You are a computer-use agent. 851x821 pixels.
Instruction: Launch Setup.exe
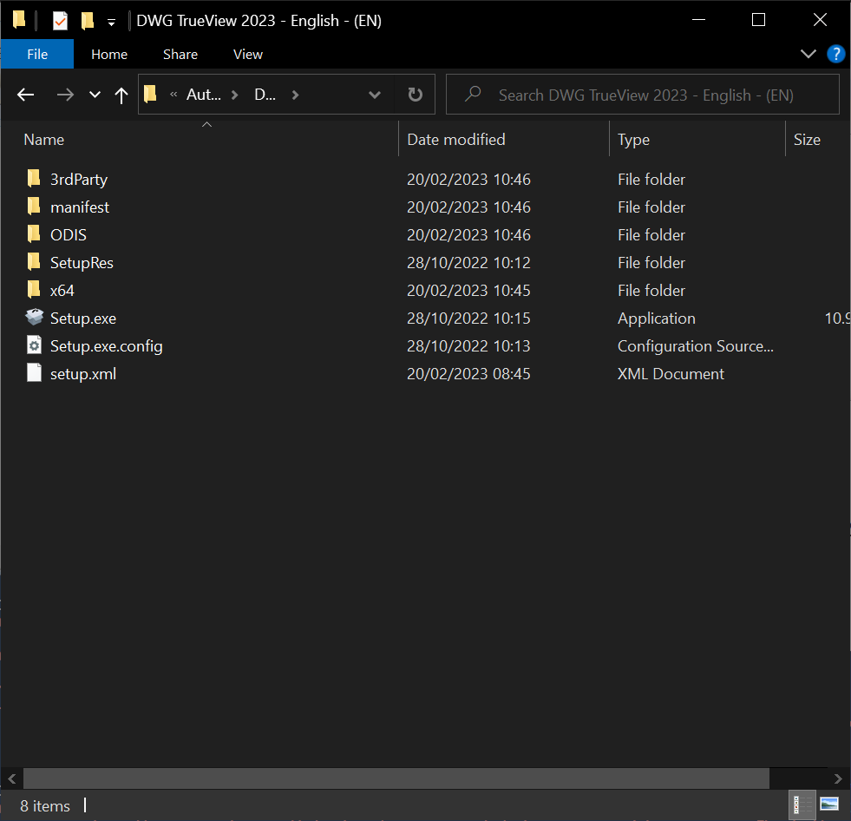[83, 318]
